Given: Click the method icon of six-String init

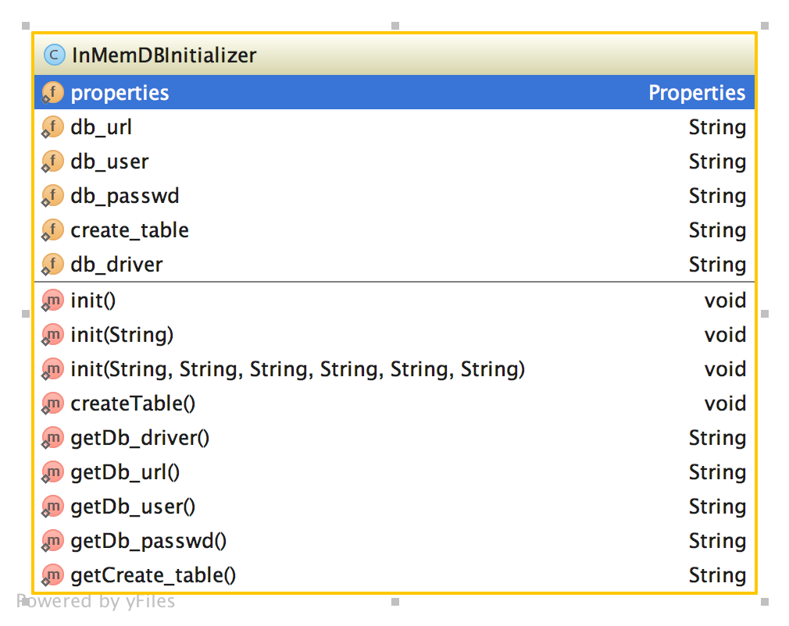Looking at the screenshot, I should [52, 369].
